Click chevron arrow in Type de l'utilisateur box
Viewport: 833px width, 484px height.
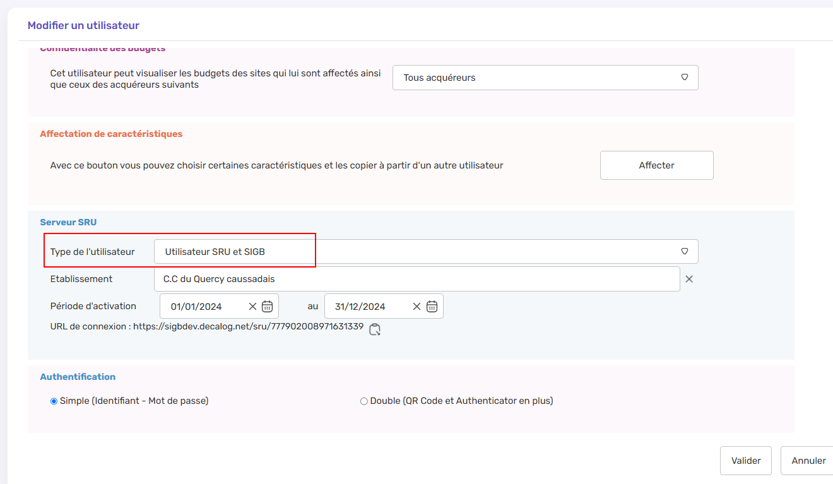click(684, 251)
